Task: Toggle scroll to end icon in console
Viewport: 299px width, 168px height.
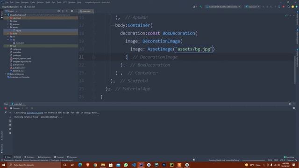Action: (x=10, y=125)
